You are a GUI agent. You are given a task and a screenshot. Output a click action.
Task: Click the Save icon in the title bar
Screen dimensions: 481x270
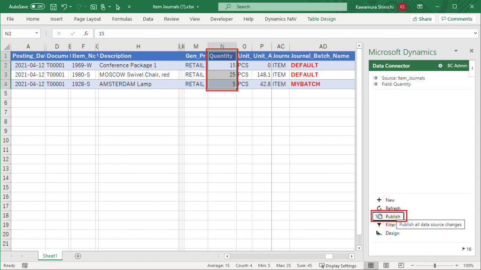click(x=54, y=7)
